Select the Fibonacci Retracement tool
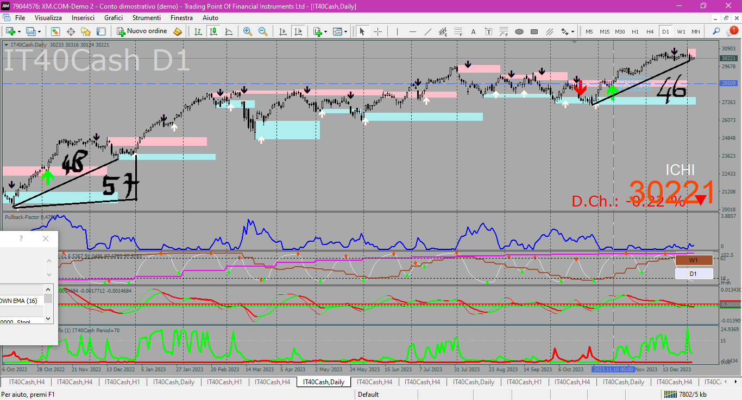 coord(458,31)
